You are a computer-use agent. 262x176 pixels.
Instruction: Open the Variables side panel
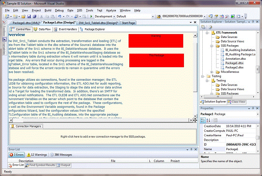coord(4,46)
